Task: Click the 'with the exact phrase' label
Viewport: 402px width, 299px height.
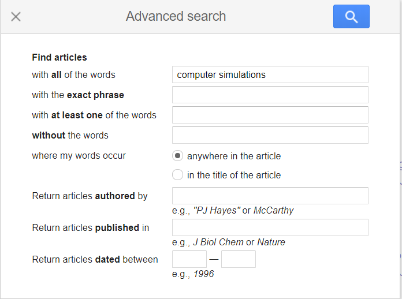Action: [x=78, y=95]
